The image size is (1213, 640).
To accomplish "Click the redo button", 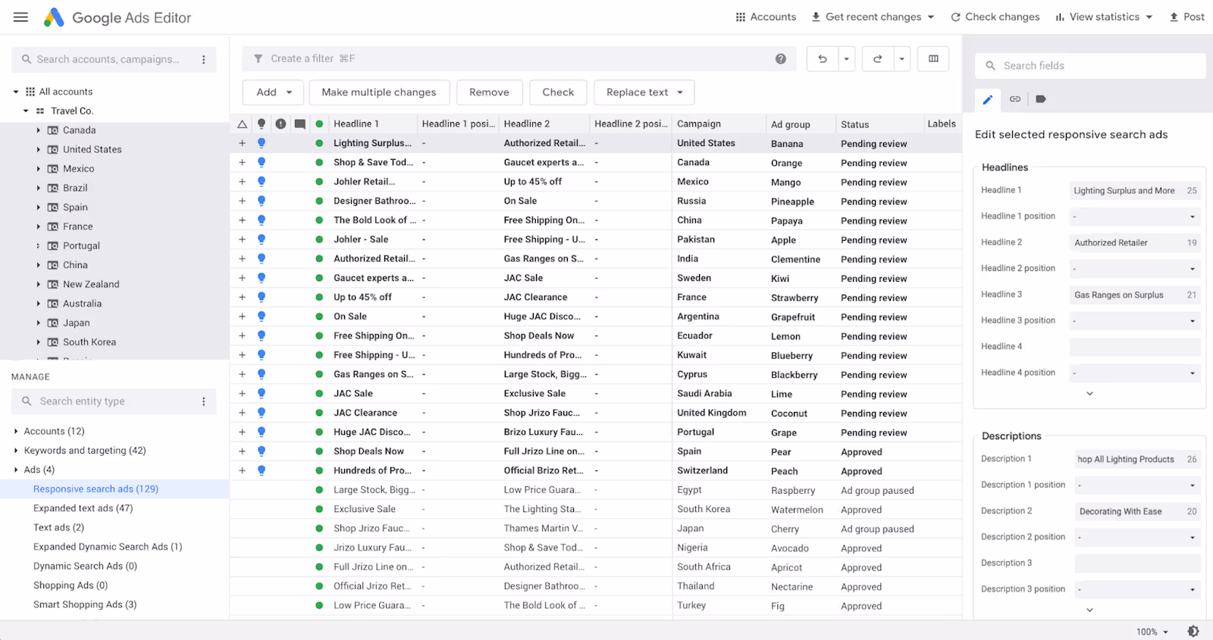I will 878,59.
